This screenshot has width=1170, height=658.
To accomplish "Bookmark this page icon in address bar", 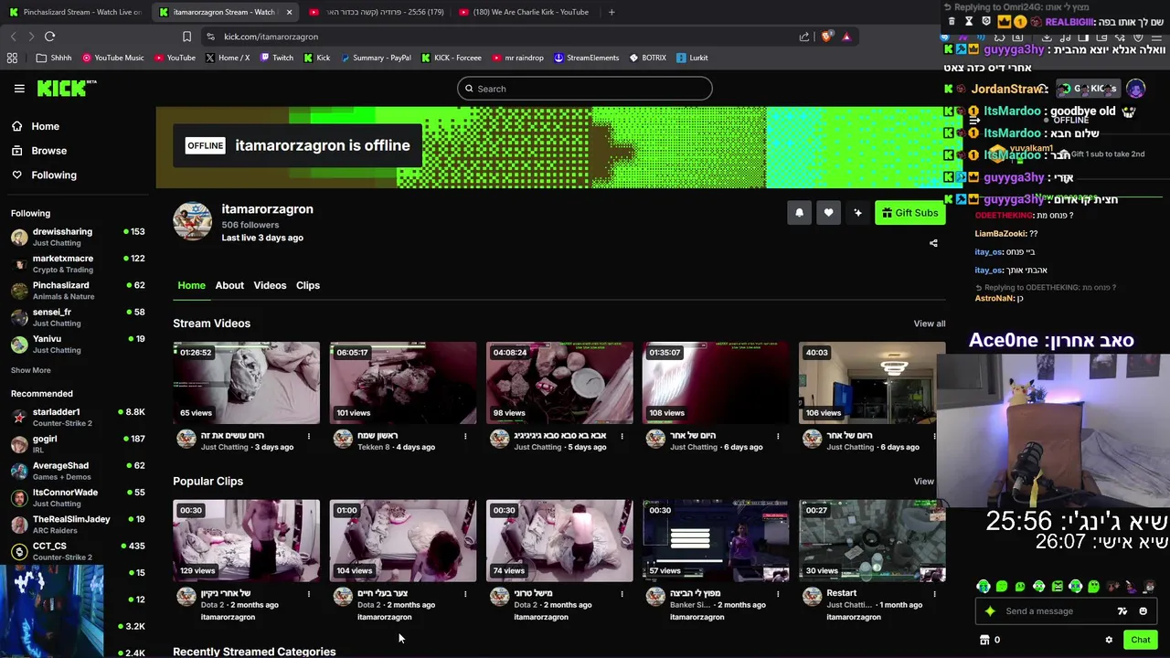I will click(186, 37).
